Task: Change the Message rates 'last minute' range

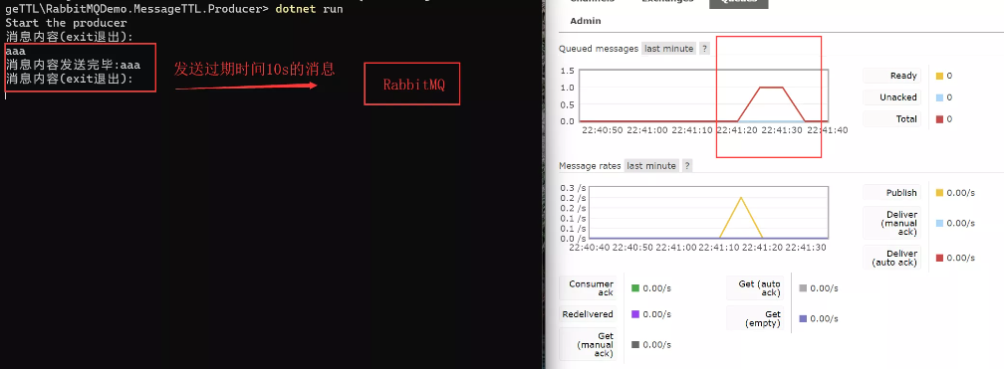Action: pyautogui.click(x=651, y=166)
